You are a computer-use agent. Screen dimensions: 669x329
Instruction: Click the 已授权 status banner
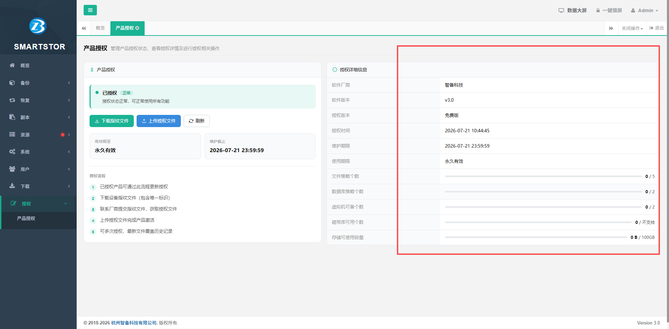(202, 96)
